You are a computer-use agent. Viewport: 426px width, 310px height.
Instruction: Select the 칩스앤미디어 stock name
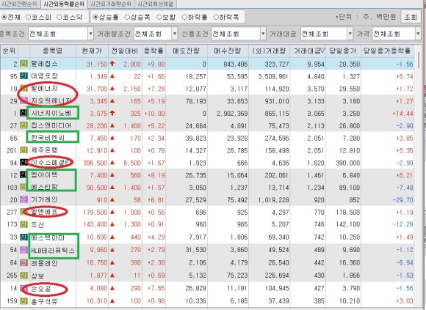51,125
